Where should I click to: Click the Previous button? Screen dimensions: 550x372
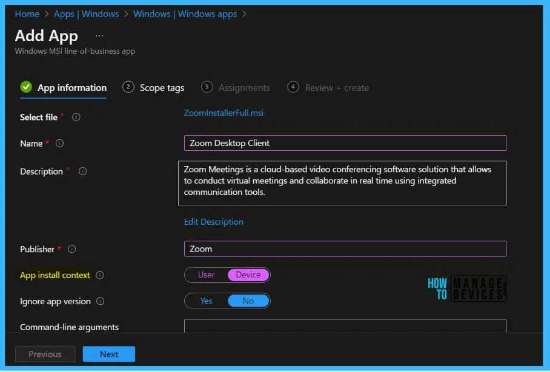[x=45, y=354]
